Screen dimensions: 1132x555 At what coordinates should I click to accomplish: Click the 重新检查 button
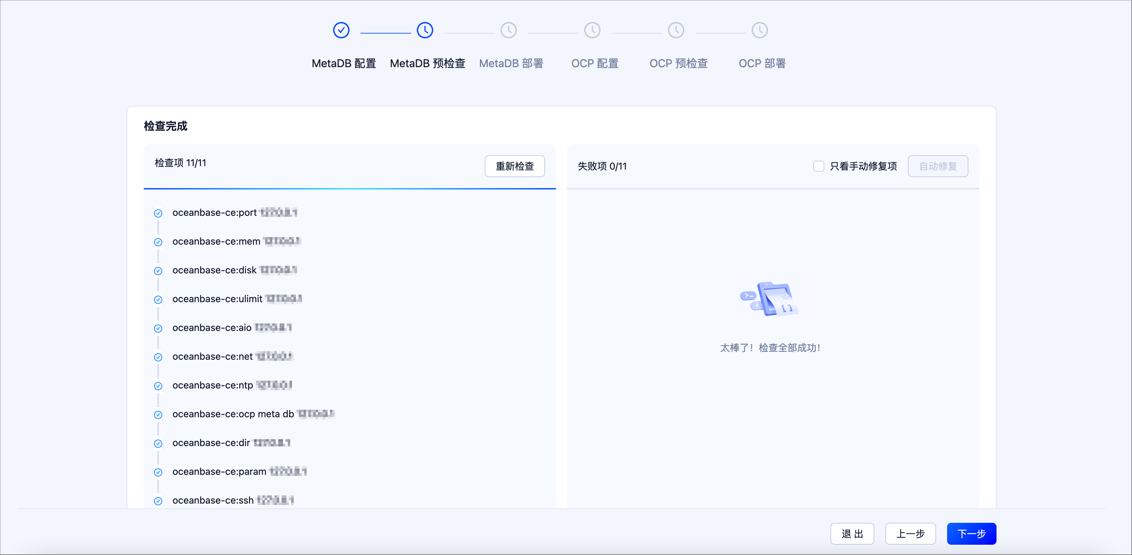click(x=515, y=166)
